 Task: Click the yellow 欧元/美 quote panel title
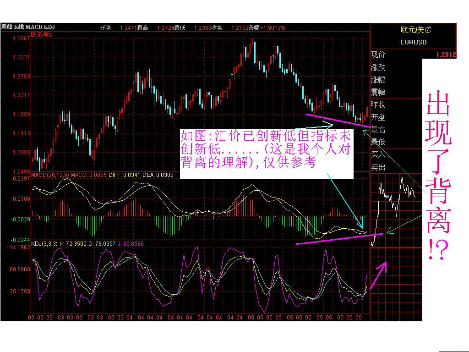click(415, 30)
